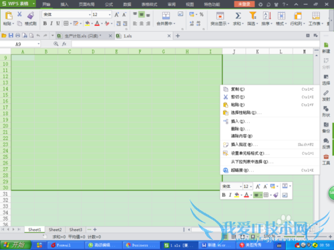Click the percent style icon in ribbon
The width and height of the screenshot is (334, 250).
pyautogui.click(x=202, y=15)
